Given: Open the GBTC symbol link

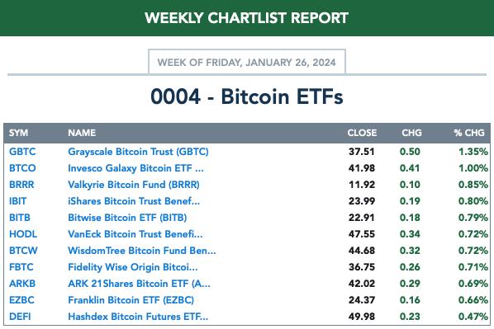Looking at the screenshot, I should (x=22, y=152).
